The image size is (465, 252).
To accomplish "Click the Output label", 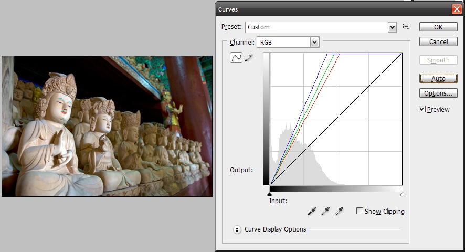I will pos(241,170).
